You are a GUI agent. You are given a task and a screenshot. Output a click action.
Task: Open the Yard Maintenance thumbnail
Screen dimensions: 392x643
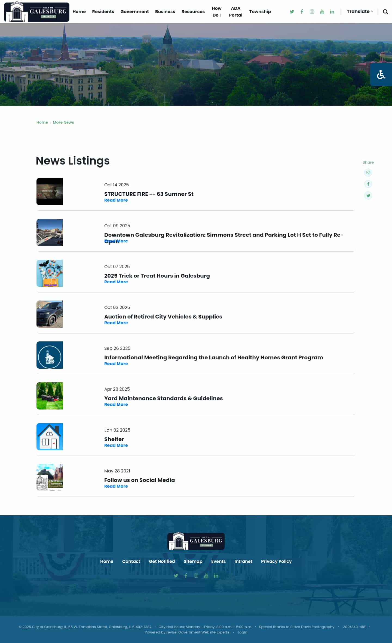(x=50, y=396)
